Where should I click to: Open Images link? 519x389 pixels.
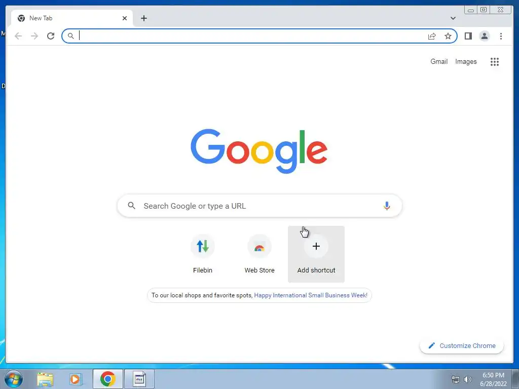coord(466,61)
